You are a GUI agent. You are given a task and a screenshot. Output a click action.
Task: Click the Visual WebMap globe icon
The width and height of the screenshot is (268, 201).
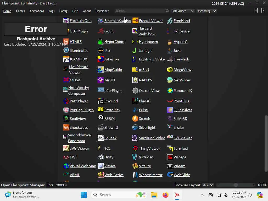click(66, 166)
